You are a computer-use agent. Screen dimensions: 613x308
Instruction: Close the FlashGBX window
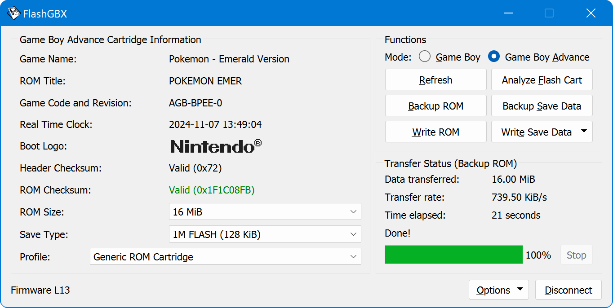click(591, 13)
